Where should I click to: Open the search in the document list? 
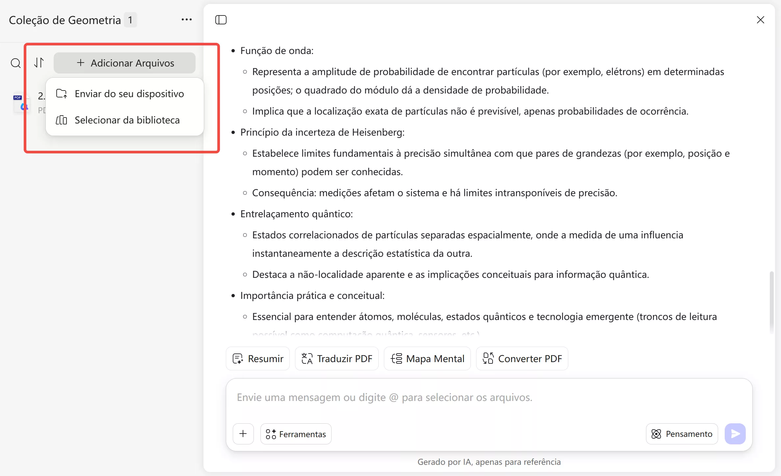point(15,63)
